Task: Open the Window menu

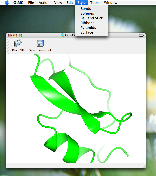Action: [111, 3]
